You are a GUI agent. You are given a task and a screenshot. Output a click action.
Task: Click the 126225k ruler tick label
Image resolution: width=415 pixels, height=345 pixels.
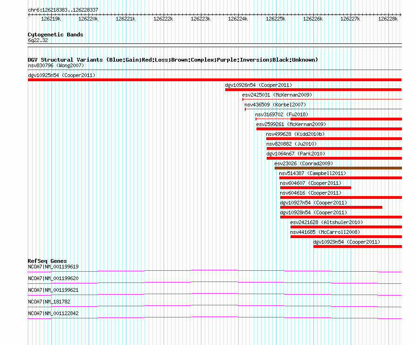pyautogui.click(x=276, y=19)
